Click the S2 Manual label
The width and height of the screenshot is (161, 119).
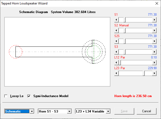[x=121, y=25]
